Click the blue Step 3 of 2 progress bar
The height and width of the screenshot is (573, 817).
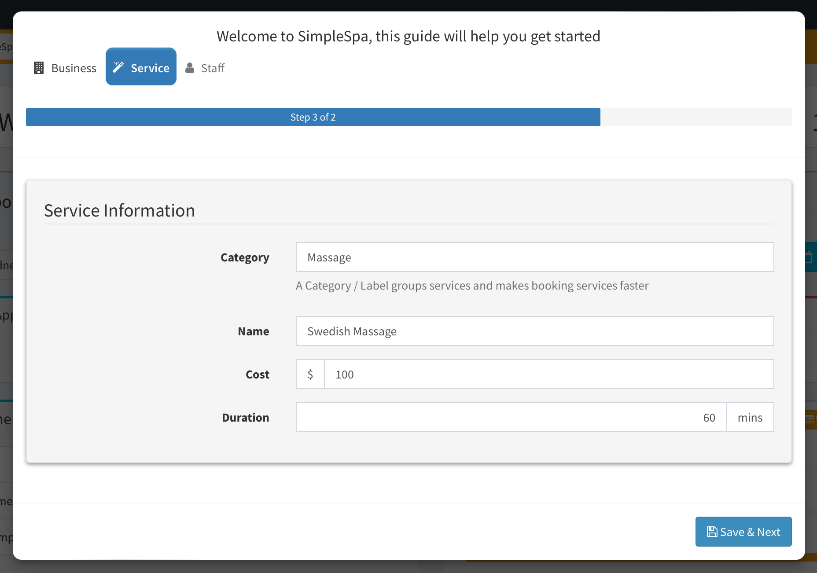pos(313,117)
